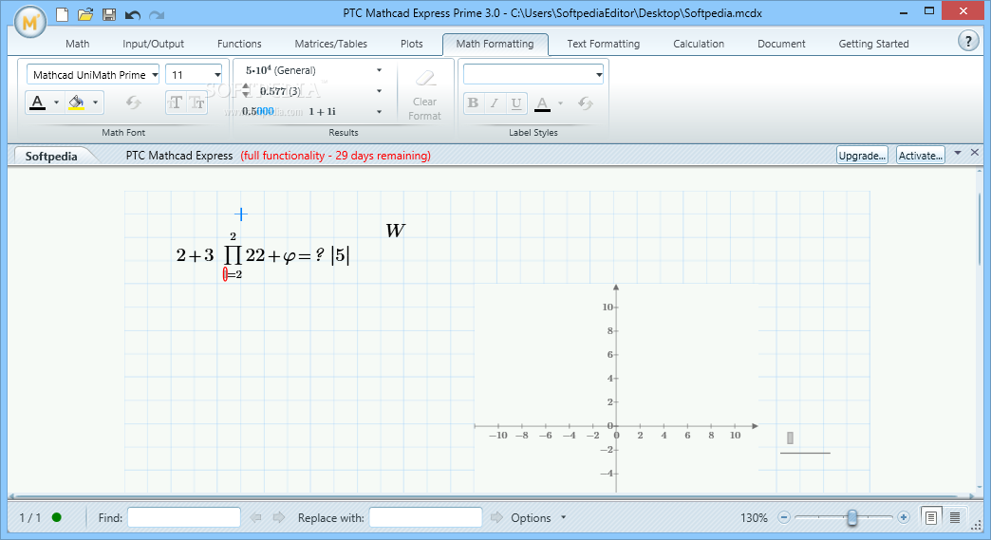Switch to draft view
991x540 pixels.
[955, 517]
